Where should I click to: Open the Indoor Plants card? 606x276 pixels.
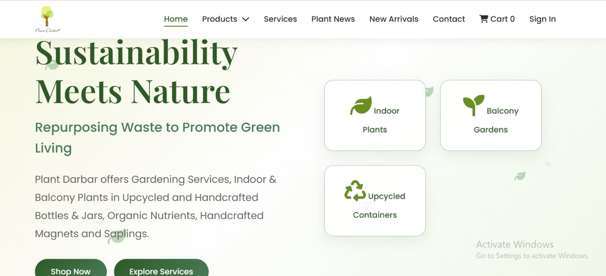pos(375,115)
